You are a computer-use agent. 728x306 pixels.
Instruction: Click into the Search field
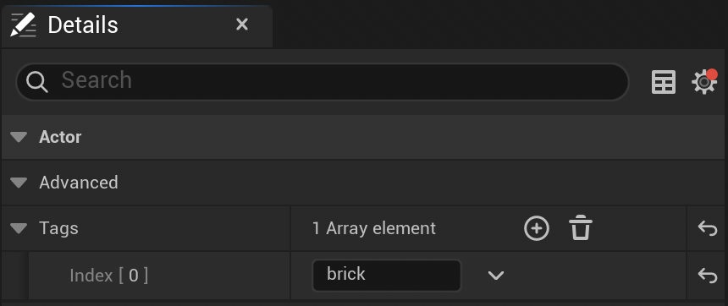(x=323, y=82)
